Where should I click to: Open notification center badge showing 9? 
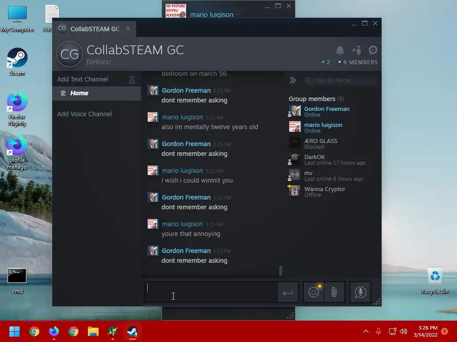(445, 331)
